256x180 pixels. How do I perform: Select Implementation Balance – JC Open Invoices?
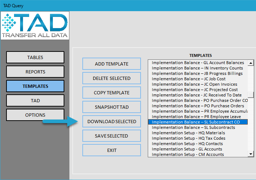pyautogui.click(x=198, y=84)
